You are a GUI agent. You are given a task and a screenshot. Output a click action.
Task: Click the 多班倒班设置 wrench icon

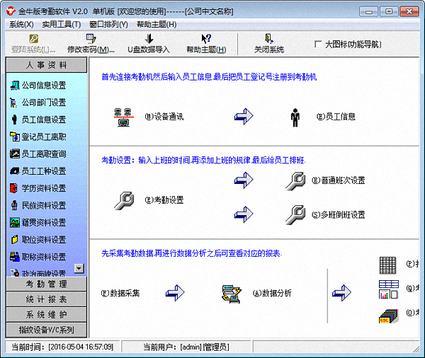tap(295, 214)
